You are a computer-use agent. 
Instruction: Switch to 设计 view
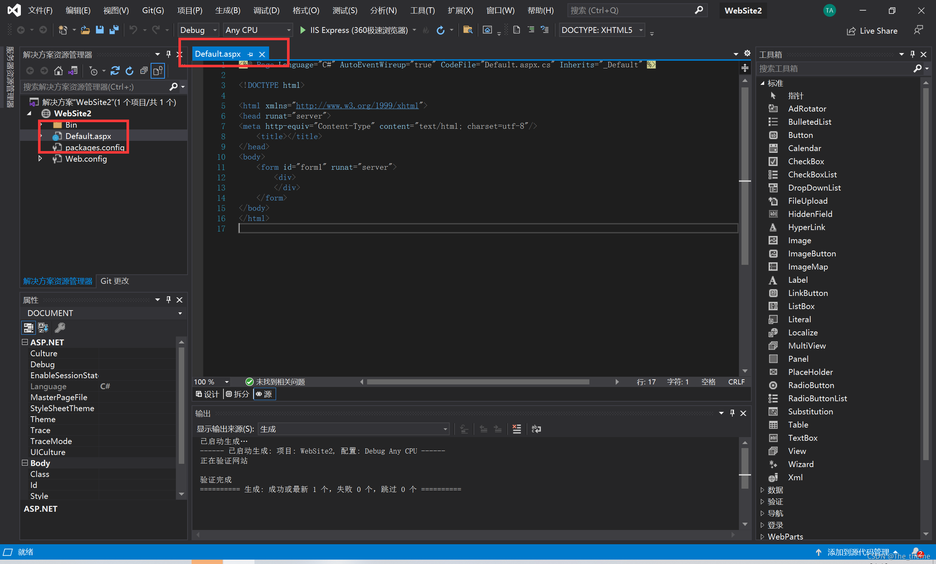pos(207,394)
